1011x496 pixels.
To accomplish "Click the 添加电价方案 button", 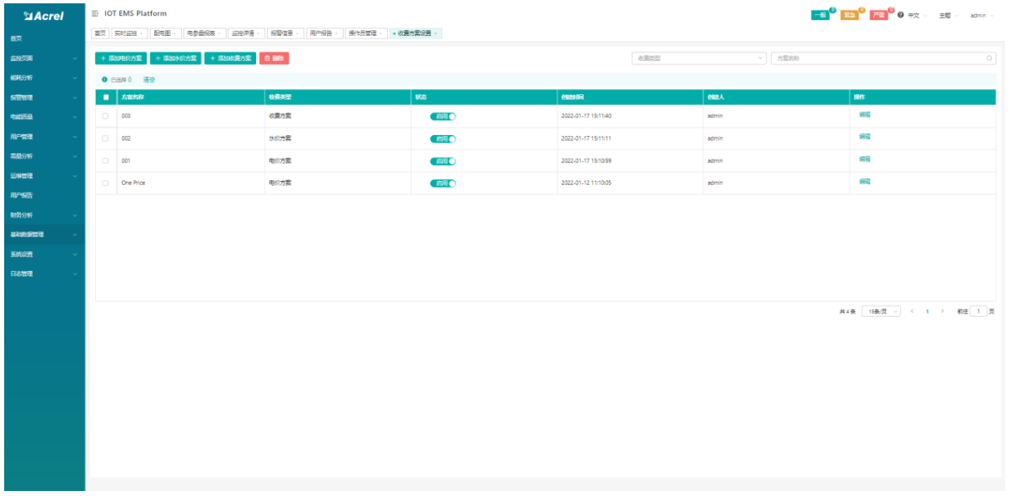I will 121,58.
